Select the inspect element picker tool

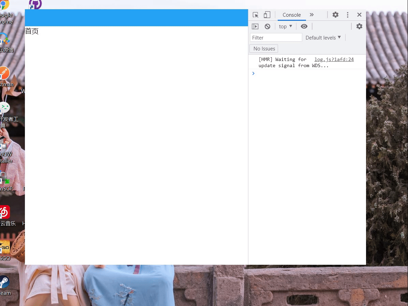255,15
